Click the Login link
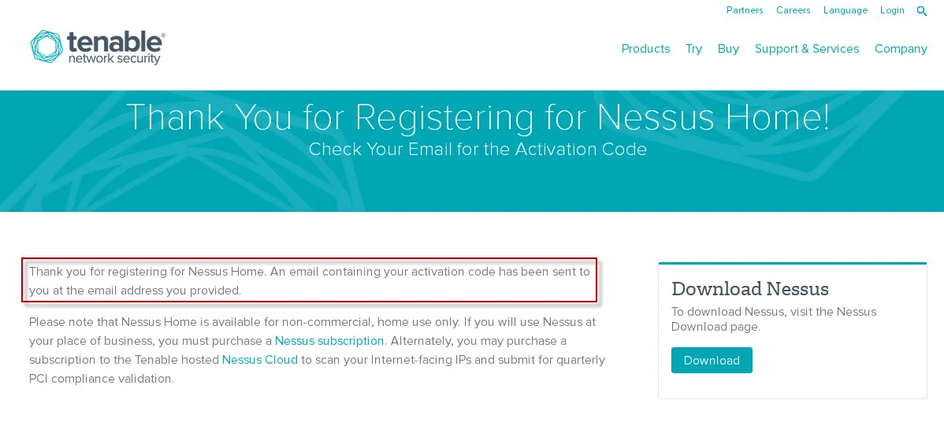The width and height of the screenshot is (944, 437). tap(892, 10)
